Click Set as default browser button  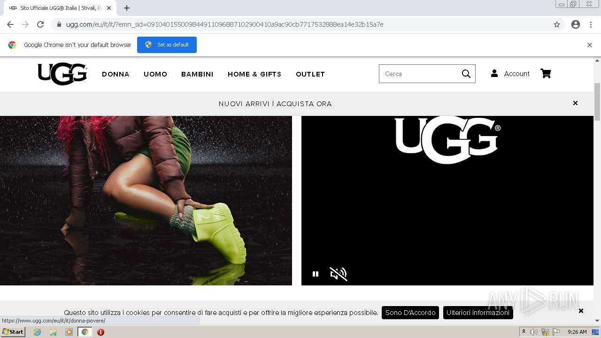[x=167, y=45]
